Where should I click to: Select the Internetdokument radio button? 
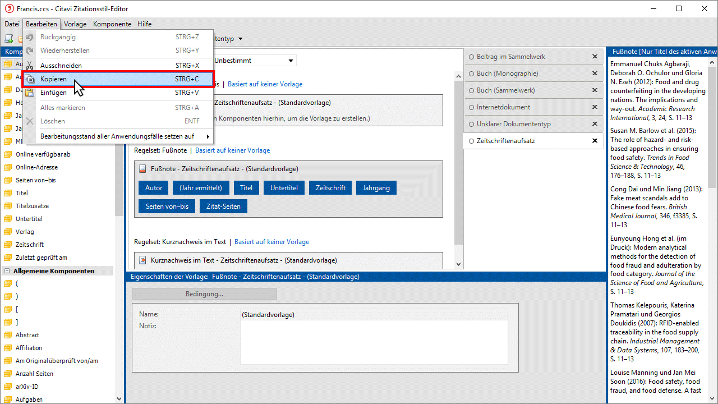(x=471, y=107)
